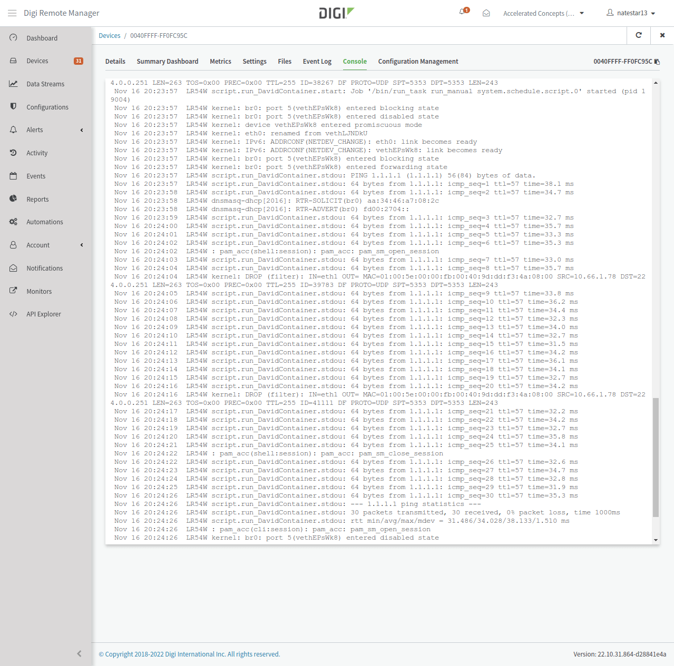Click the Reports pie chart icon
The image size is (674, 666).
(x=14, y=198)
